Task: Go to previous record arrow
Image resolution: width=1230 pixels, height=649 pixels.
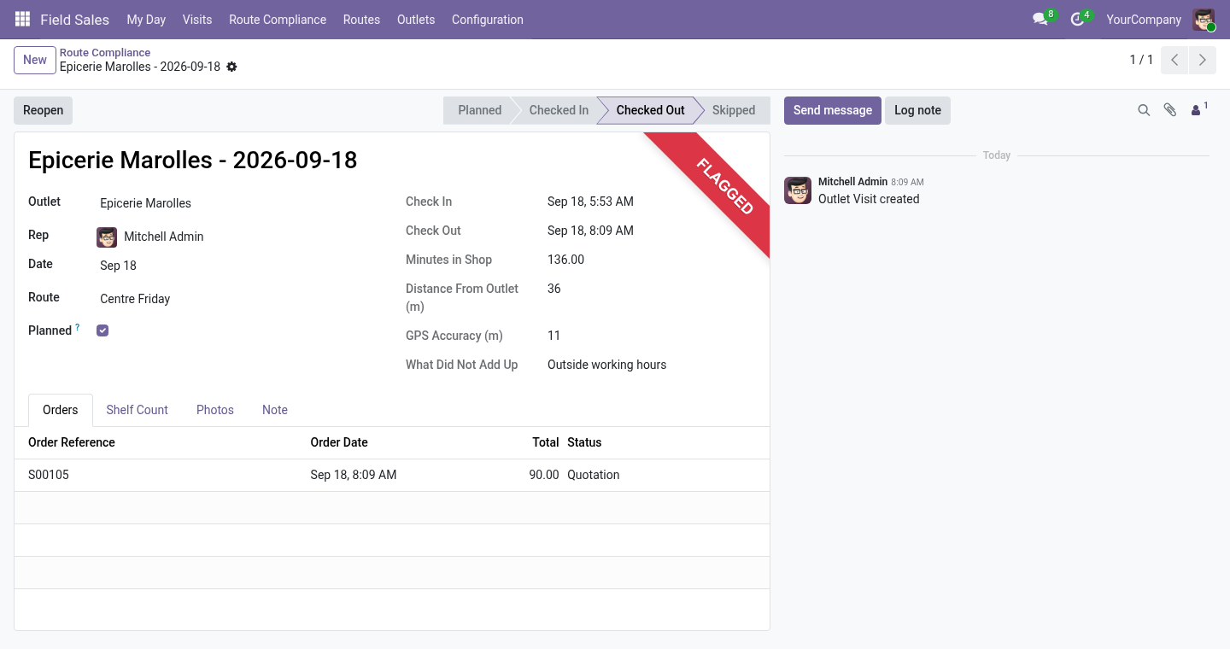Action: [x=1175, y=60]
